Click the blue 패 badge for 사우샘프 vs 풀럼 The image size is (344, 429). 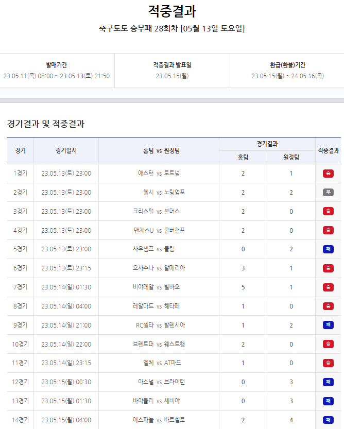click(328, 249)
